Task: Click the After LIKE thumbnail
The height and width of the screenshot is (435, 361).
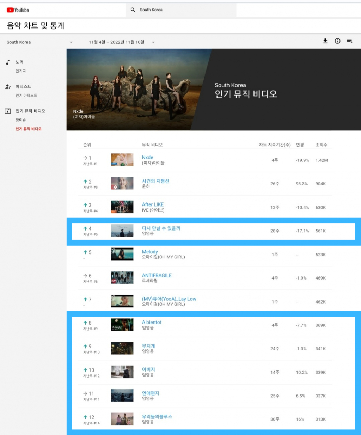Action: point(122,207)
